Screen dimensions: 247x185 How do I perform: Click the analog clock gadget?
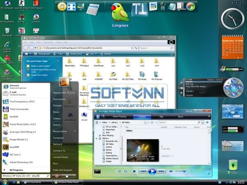(233, 19)
